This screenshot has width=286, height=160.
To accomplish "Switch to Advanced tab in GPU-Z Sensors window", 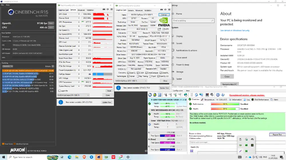I will (x=81, y=10).
